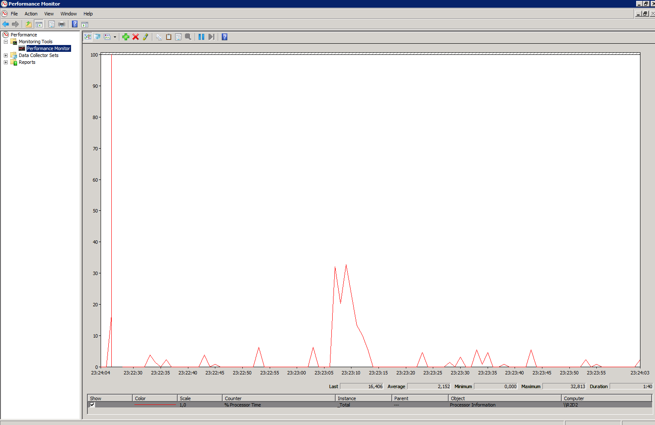Click the View Log Data icon
The height and width of the screenshot is (425, 655).
(x=98, y=37)
